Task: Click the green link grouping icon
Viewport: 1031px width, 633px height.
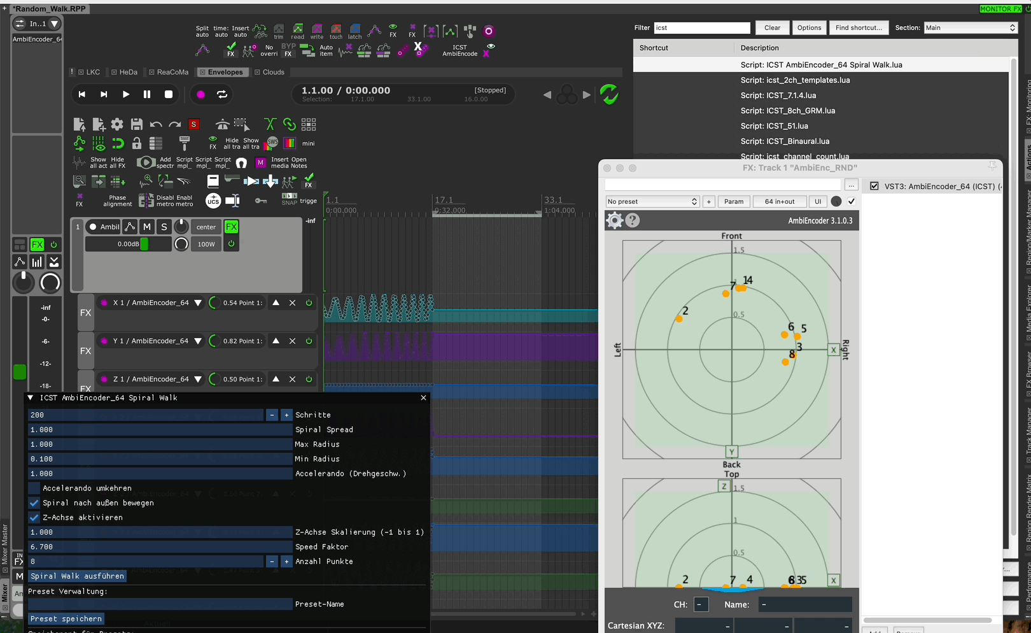Action: pos(289,124)
